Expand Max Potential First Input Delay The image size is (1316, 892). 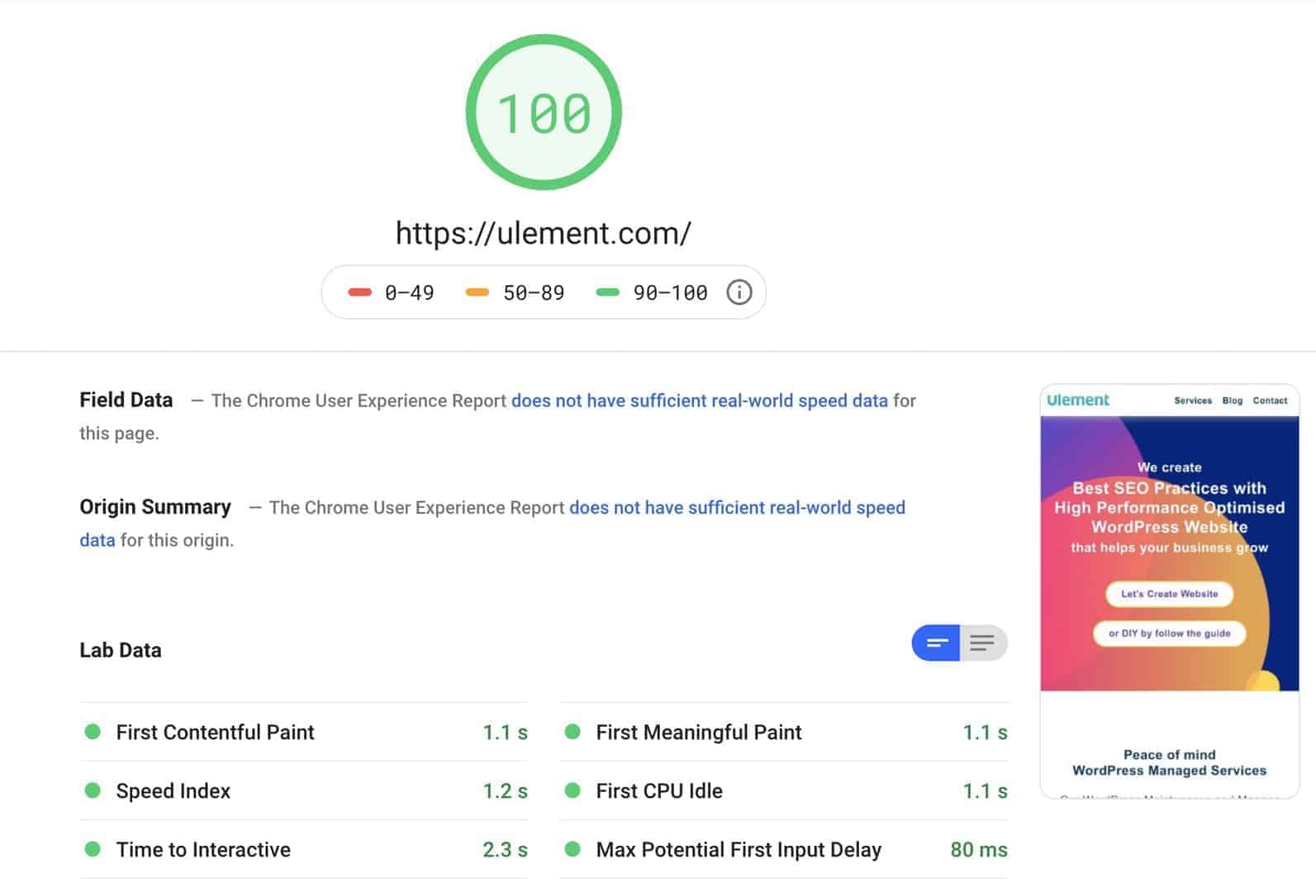[784, 849]
